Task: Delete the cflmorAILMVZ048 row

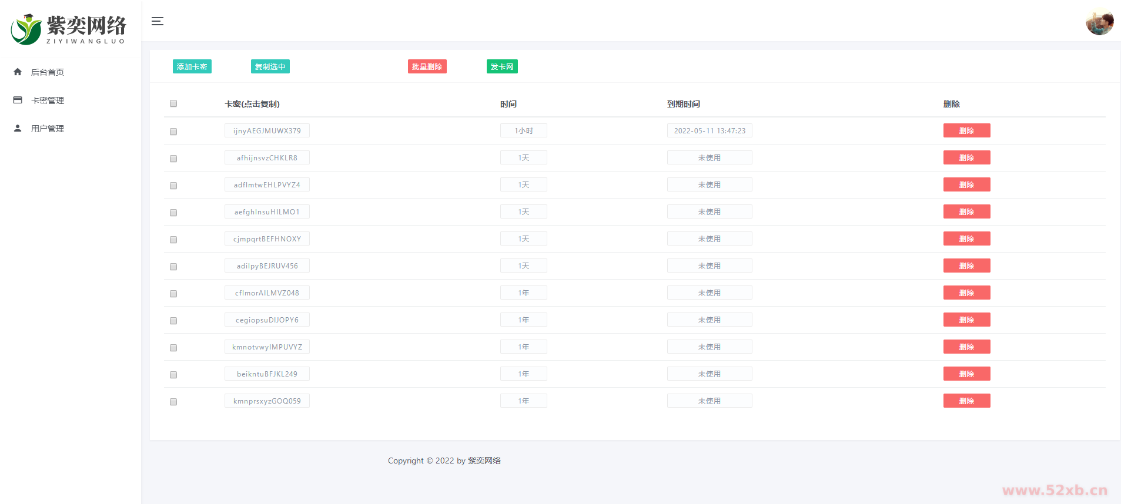Action: (x=966, y=293)
